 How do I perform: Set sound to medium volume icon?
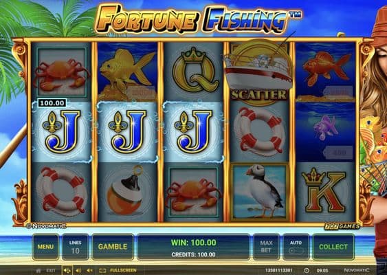(78, 271)
